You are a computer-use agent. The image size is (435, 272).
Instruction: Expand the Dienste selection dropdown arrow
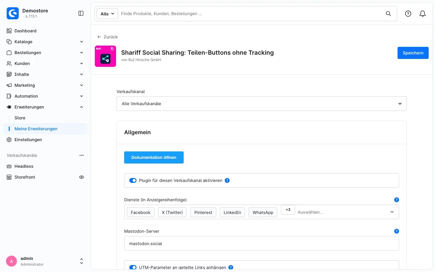click(392, 212)
